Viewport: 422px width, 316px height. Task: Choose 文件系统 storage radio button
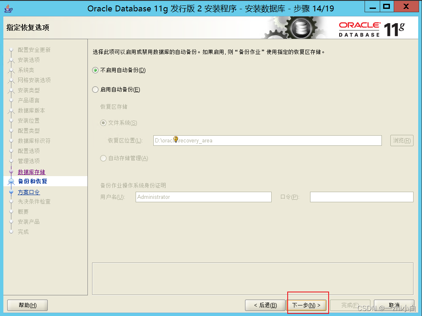[x=103, y=123]
